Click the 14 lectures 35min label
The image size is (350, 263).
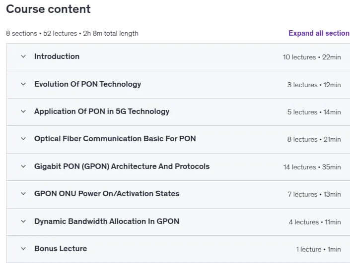point(312,167)
